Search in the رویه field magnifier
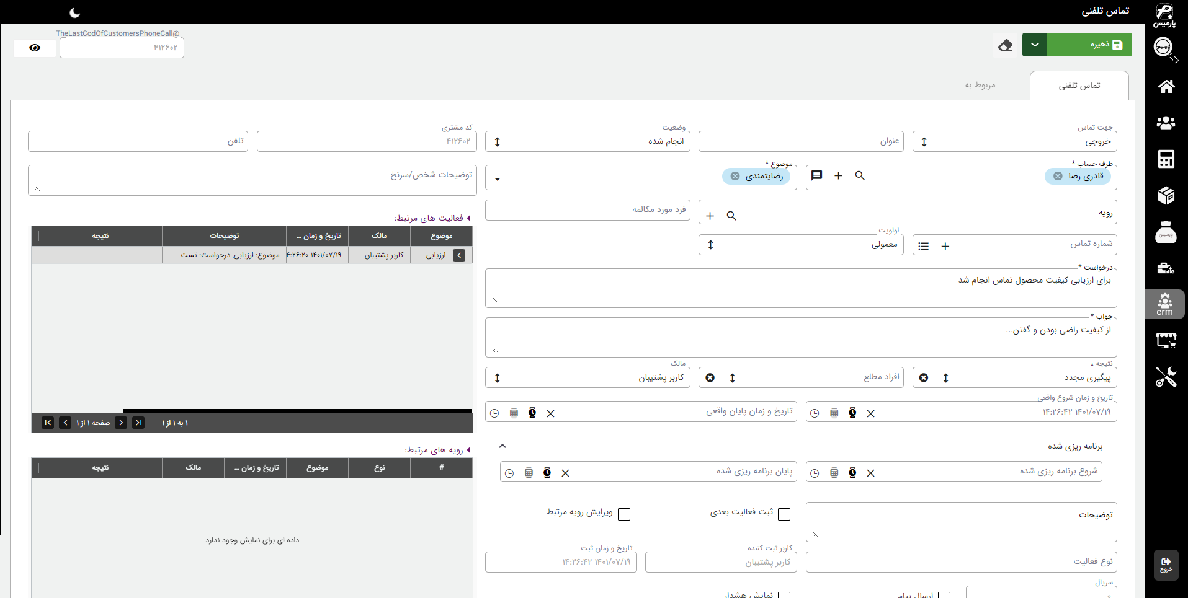 (731, 216)
